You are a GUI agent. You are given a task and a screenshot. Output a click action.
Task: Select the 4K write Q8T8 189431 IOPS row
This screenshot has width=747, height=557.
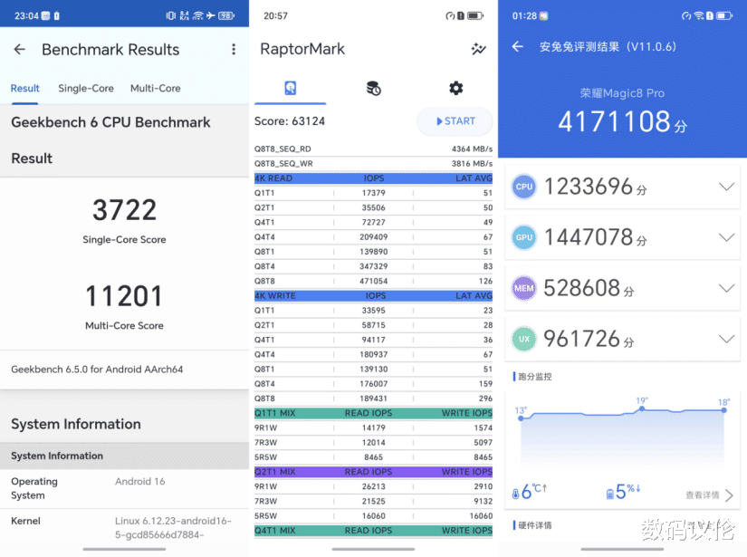[373, 399]
